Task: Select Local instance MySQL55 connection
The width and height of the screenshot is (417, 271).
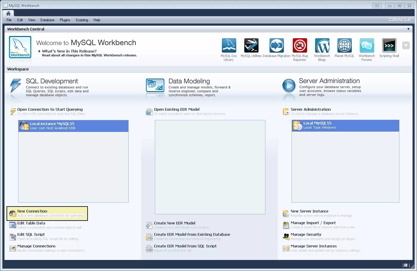Action: point(73,126)
